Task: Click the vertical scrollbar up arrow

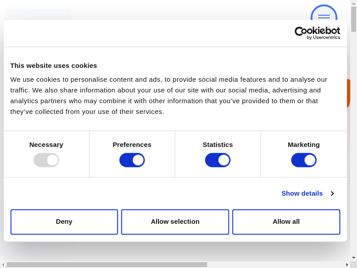Action: coord(353,3)
